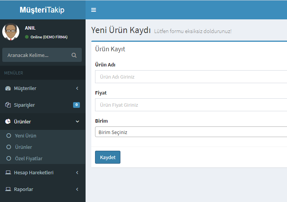Viewport: 287px width, 202px height.
Task: Open the Birim Seçiniz dropdown
Action: click(x=191, y=132)
